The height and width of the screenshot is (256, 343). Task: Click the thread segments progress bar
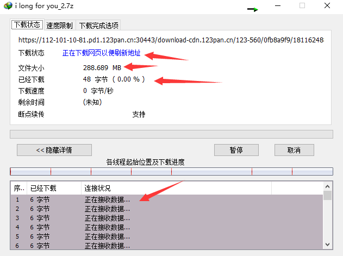tap(172, 172)
